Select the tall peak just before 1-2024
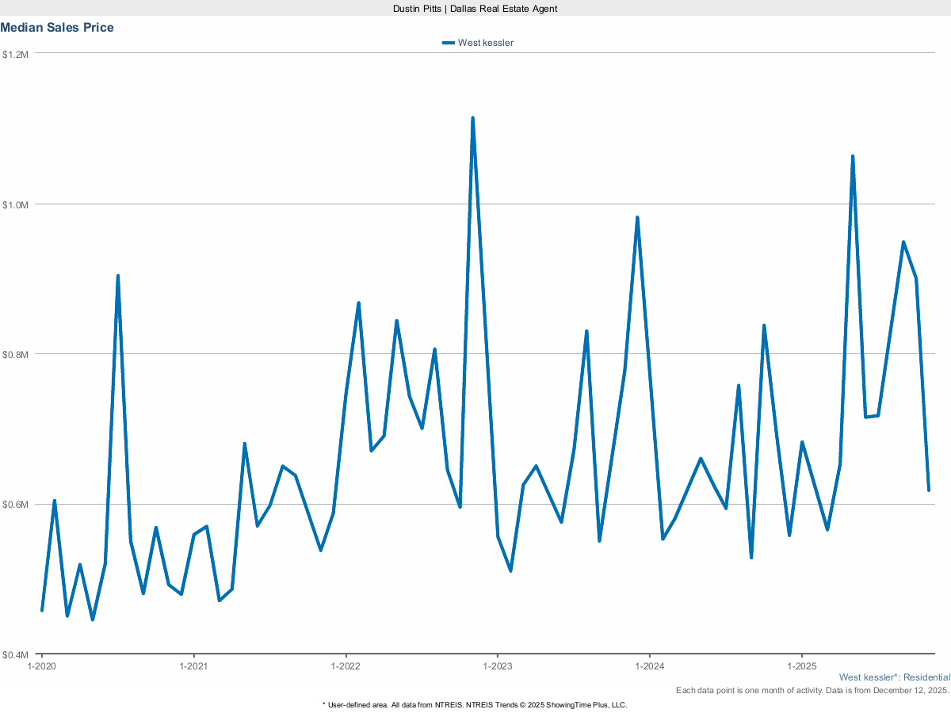Viewport: 951px width, 713px height. tap(636, 215)
